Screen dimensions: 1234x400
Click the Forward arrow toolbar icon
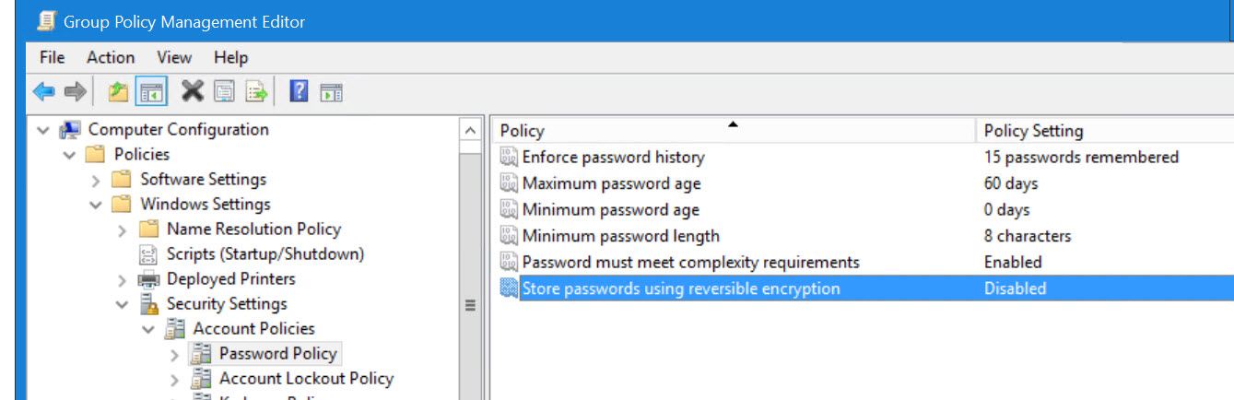(75, 91)
